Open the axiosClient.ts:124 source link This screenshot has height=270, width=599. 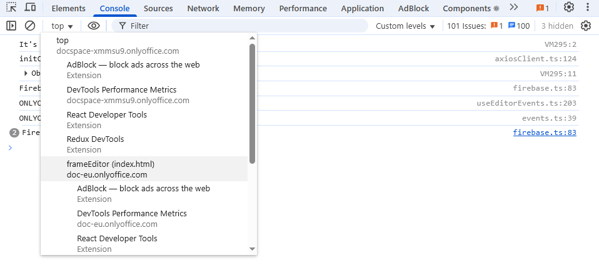pos(536,59)
